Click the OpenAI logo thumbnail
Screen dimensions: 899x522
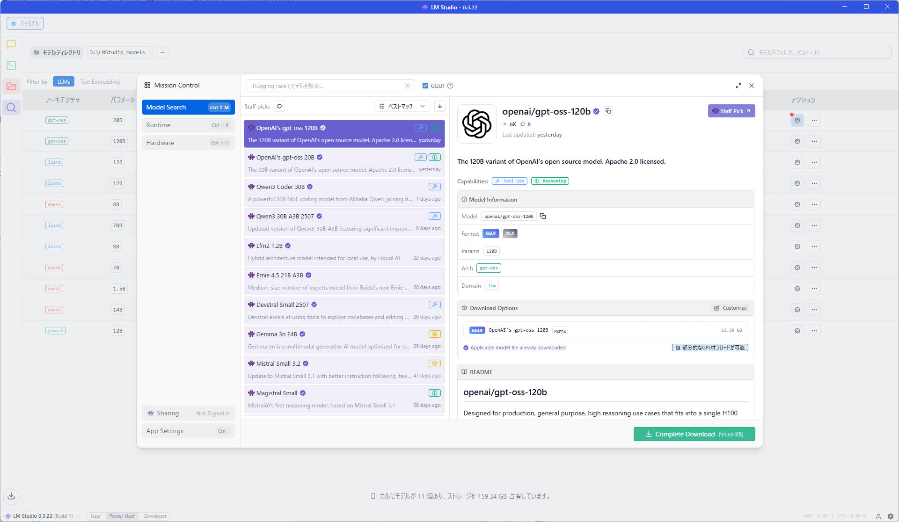point(476,124)
